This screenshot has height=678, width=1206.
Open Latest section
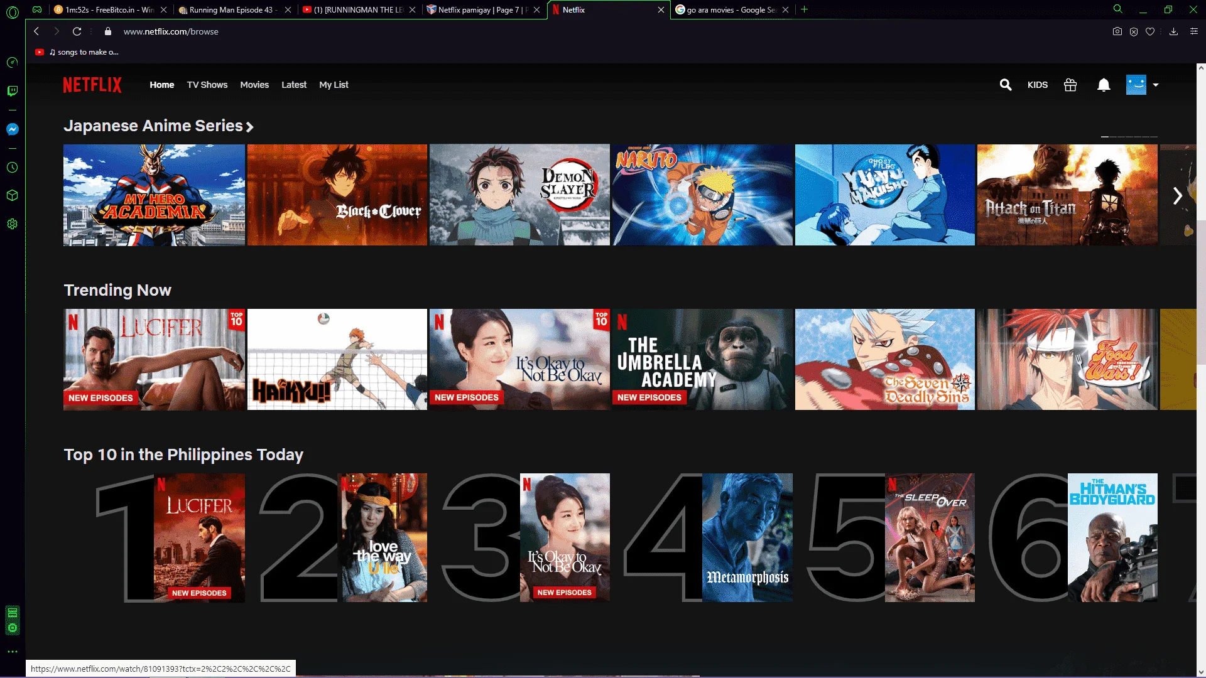294,85
